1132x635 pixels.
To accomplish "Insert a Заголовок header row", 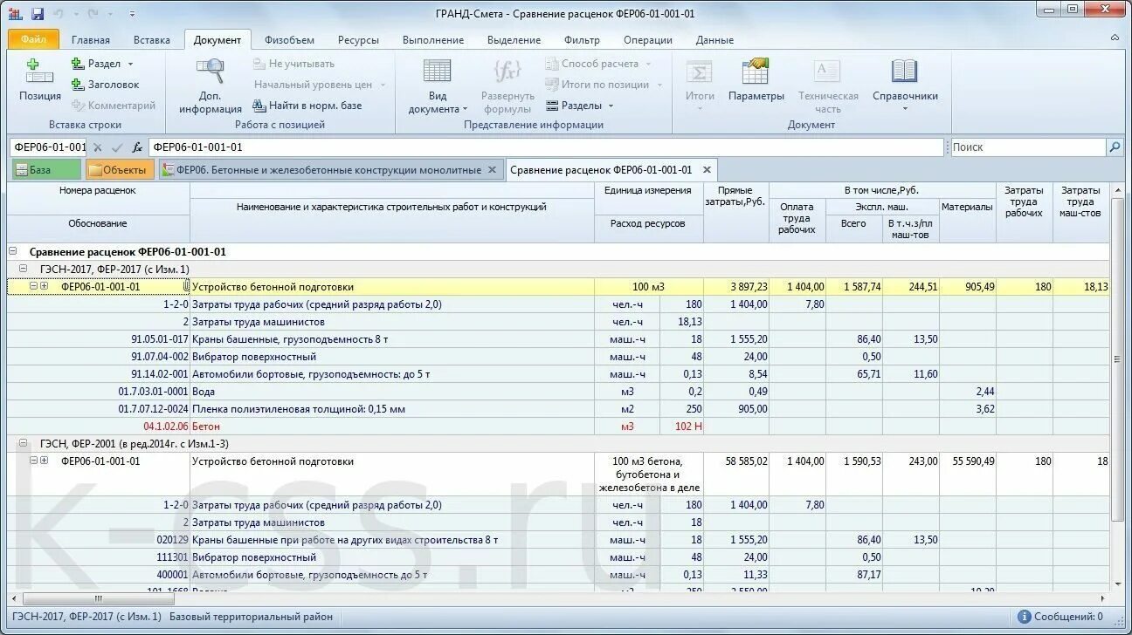I will pos(105,85).
